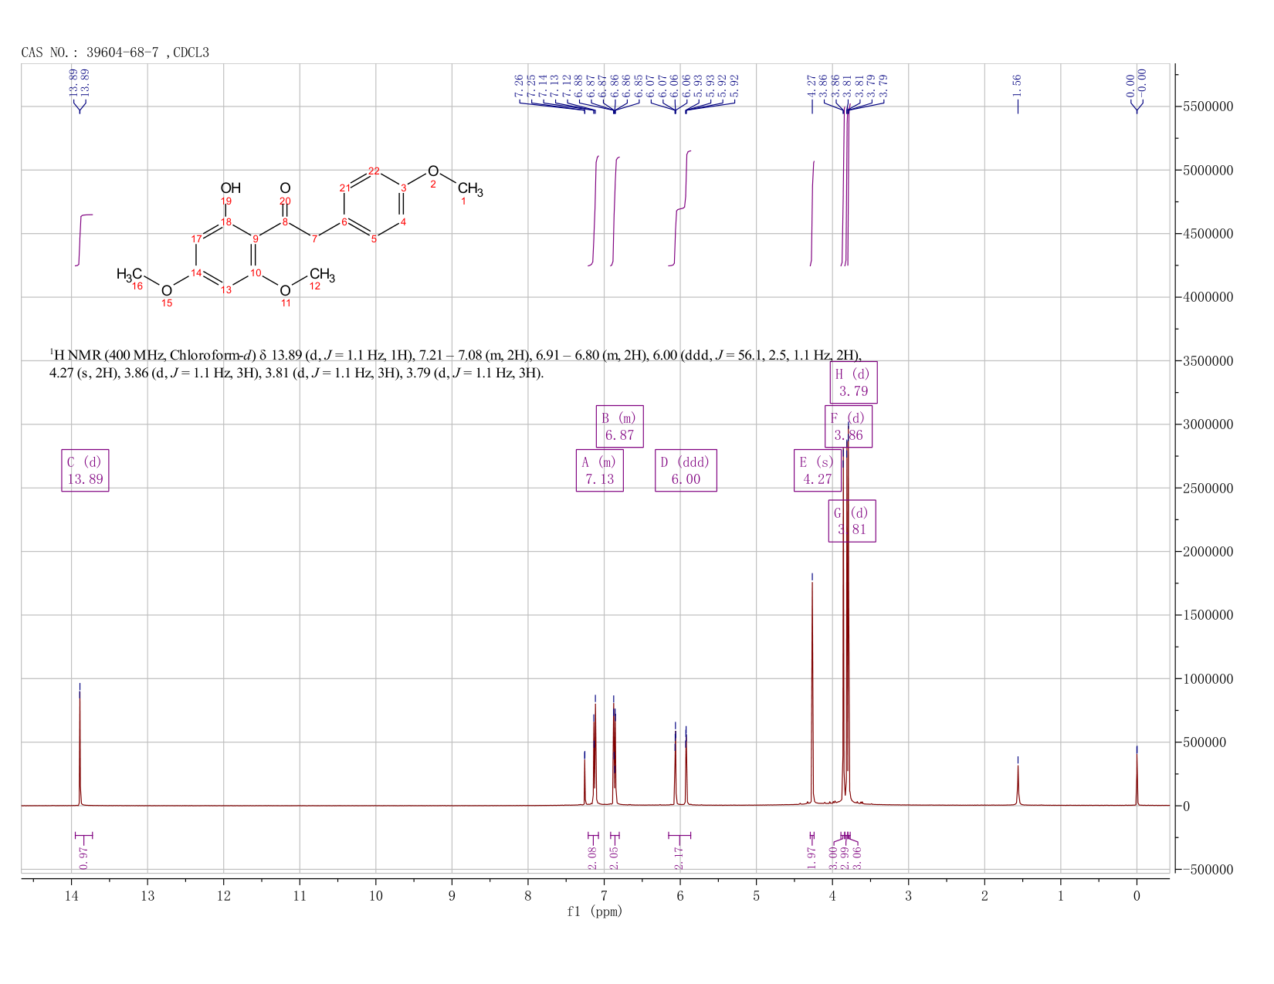Click the integral curve above 13.89 ppm
Viewport: 1274px width, 984px height.
83,240
